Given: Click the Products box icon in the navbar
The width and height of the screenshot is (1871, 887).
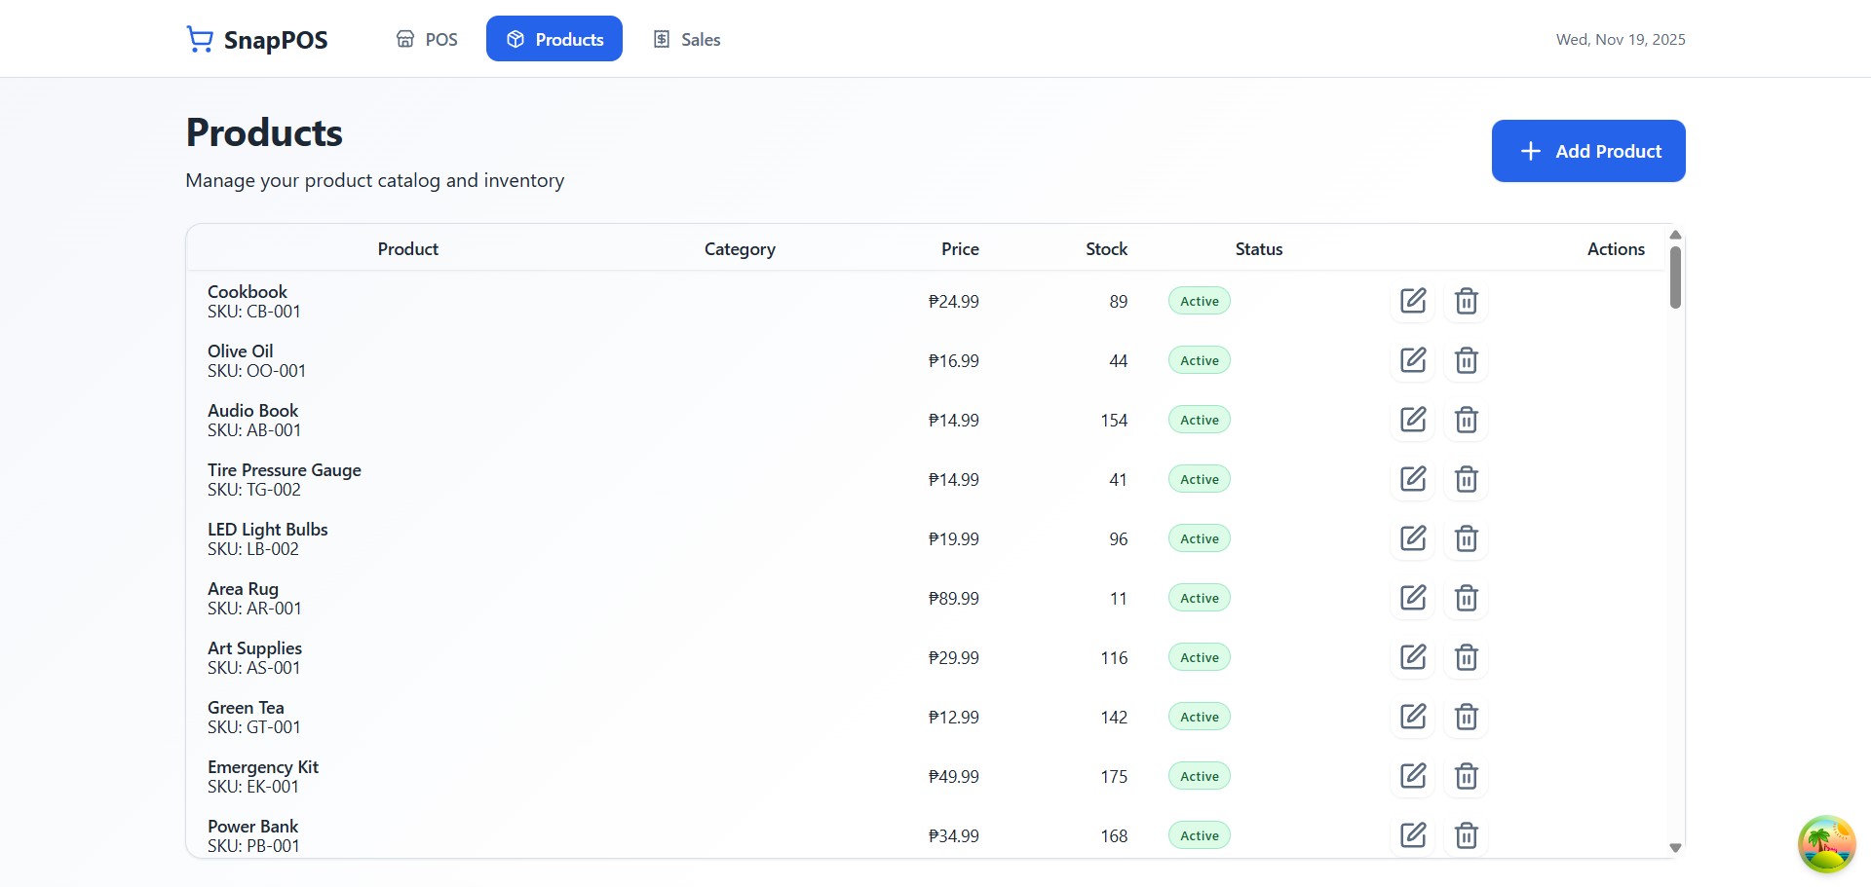Looking at the screenshot, I should [515, 38].
